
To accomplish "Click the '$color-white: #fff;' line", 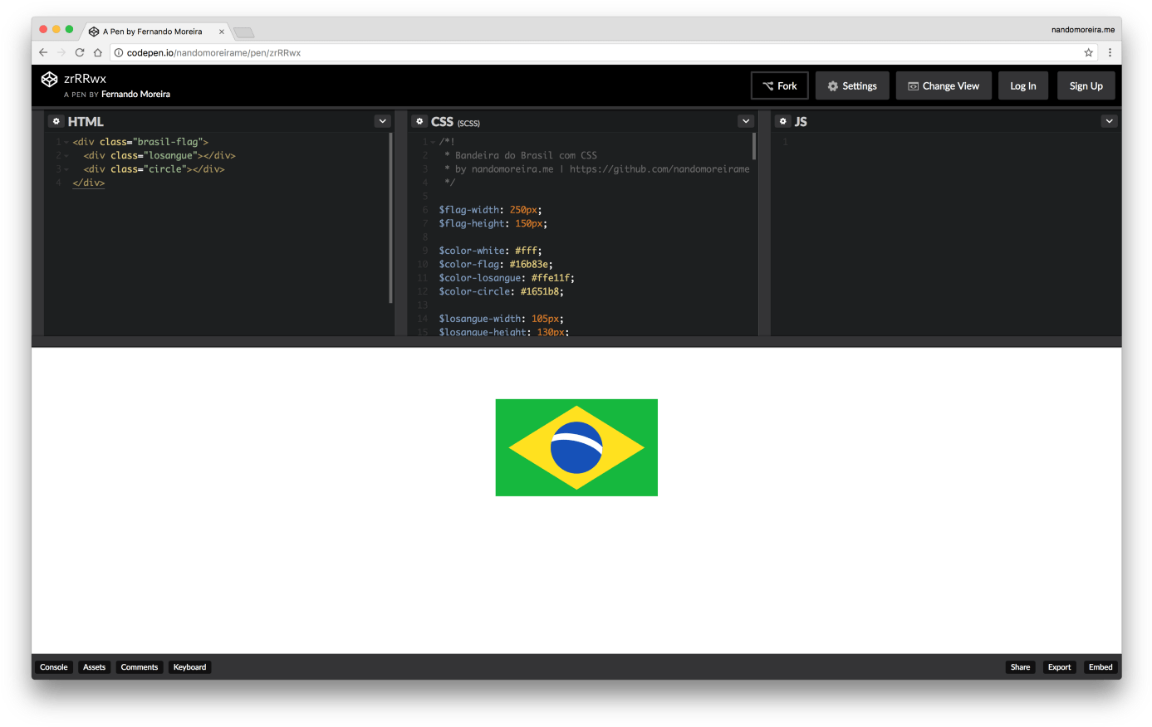I will tap(490, 251).
